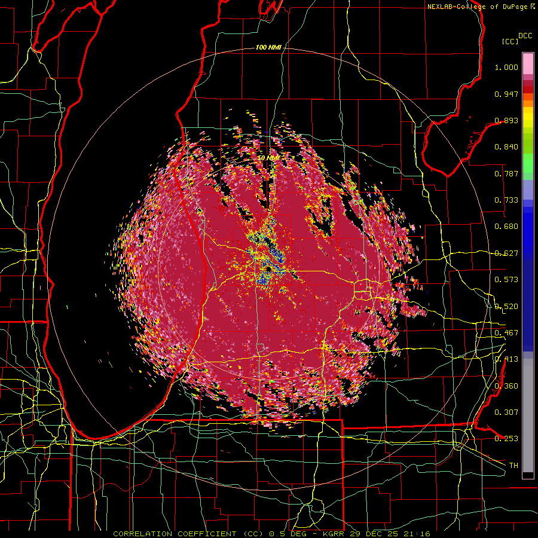The height and width of the screenshot is (538, 538).
Task: Click the 1.000 legend value
Action: (x=506, y=67)
